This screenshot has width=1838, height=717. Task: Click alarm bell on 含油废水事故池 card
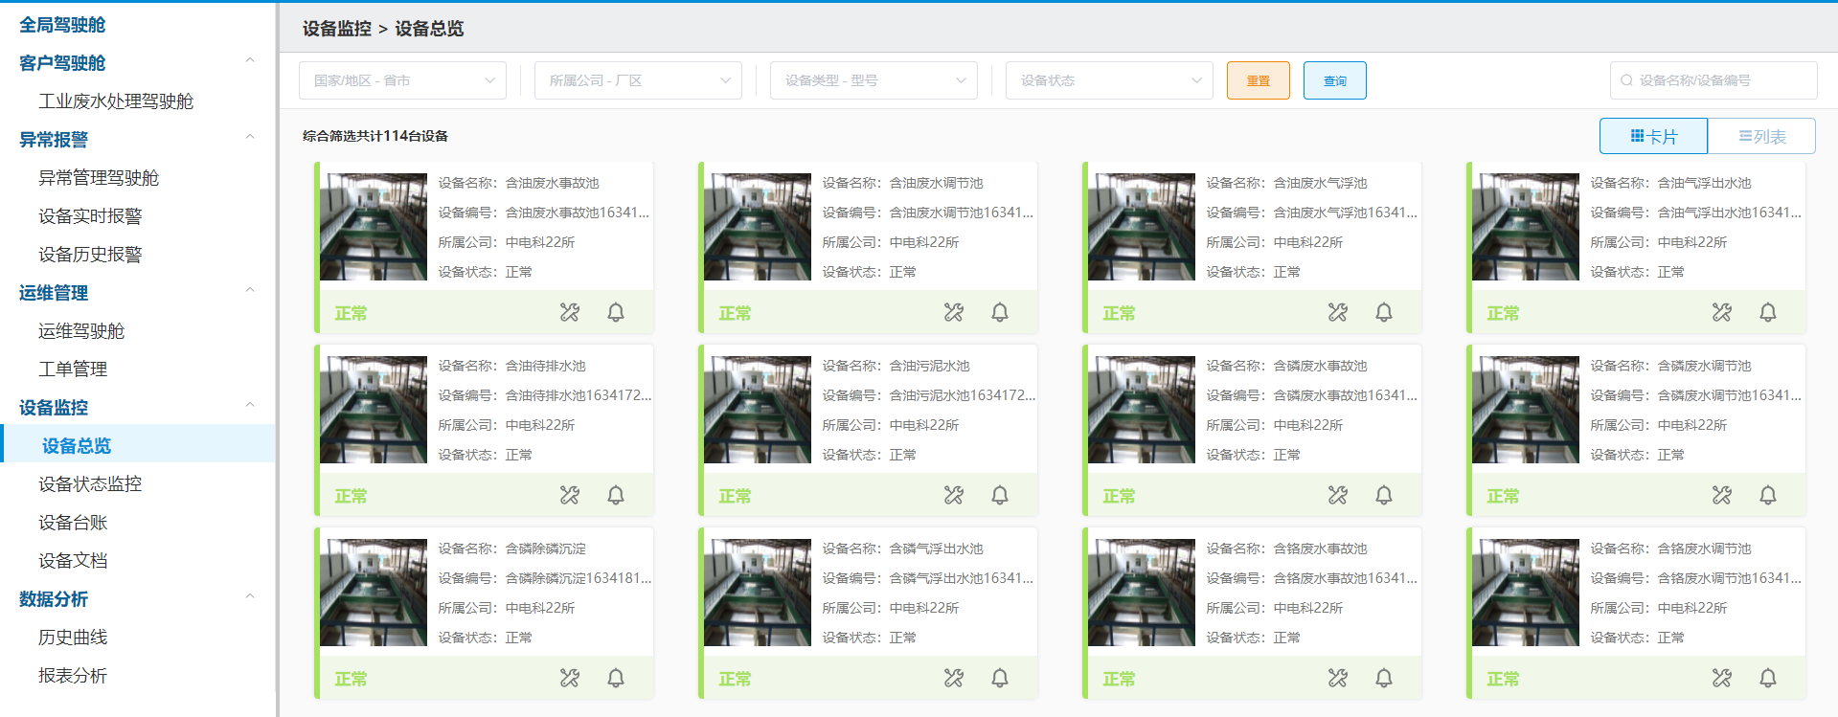(x=616, y=312)
